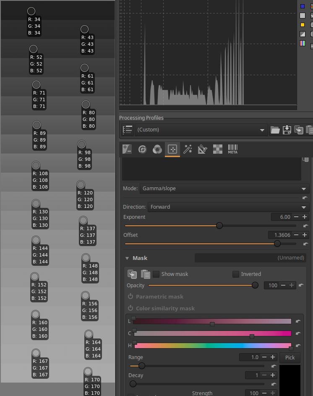Open the Transform tab with scissors icon
Viewport: 313px width, 396px height.
point(203,149)
